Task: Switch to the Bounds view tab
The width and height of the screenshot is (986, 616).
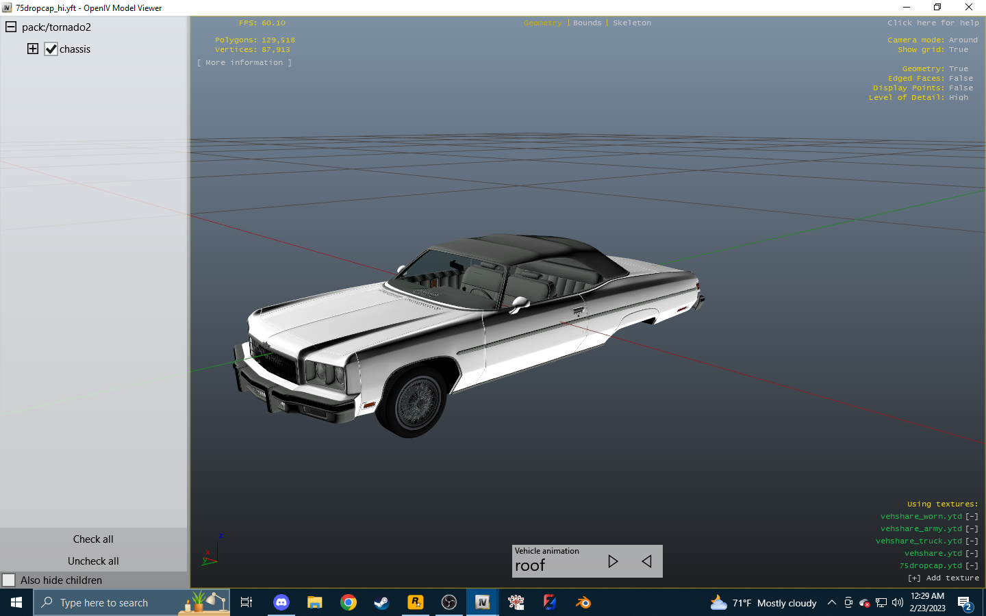Action: (x=587, y=23)
